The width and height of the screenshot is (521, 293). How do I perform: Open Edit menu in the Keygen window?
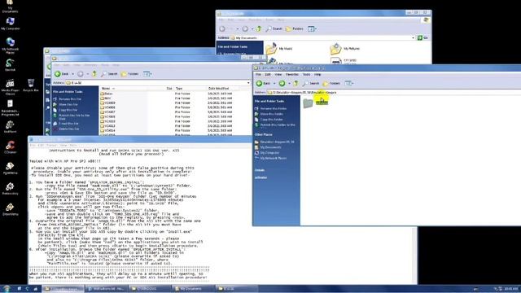click(x=268, y=74)
